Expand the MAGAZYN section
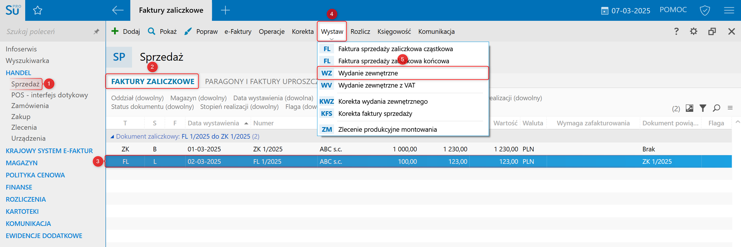Screen dimensions: 741x247 click(22, 163)
